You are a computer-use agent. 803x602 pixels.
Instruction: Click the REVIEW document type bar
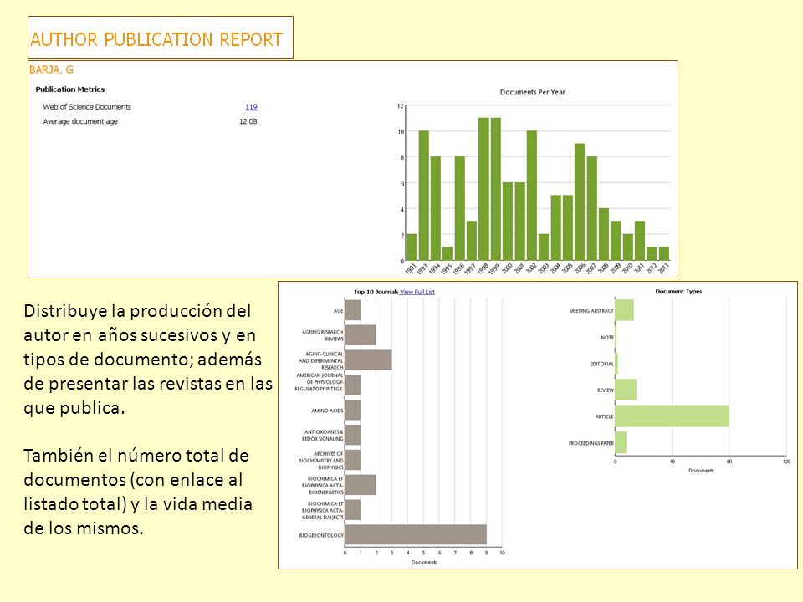pos(626,390)
